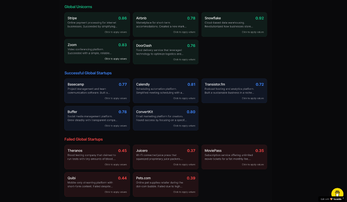The height and width of the screenshot is (202, 347).
Task: Apply the Snowflake card values
Action: click(x=234, y=25)
